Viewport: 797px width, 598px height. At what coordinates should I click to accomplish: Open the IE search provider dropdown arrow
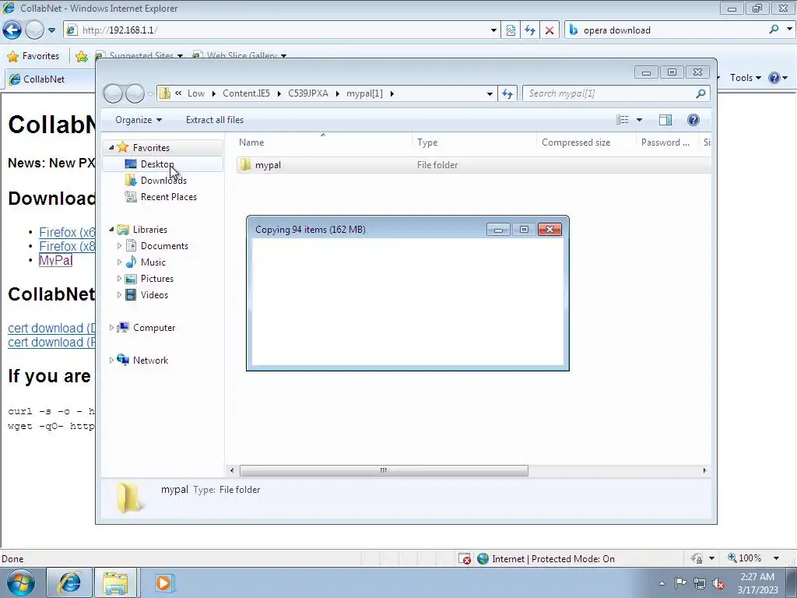click(789, 30)
